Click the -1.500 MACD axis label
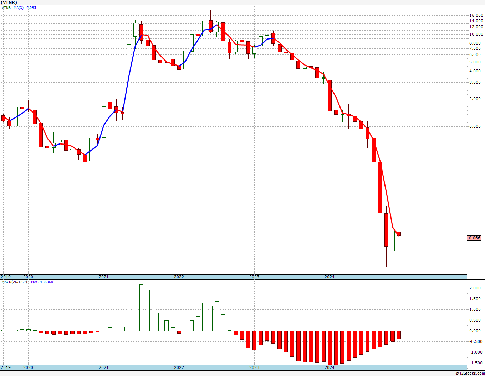This screenshot has height=376, width=485. (x=476, y=363)
